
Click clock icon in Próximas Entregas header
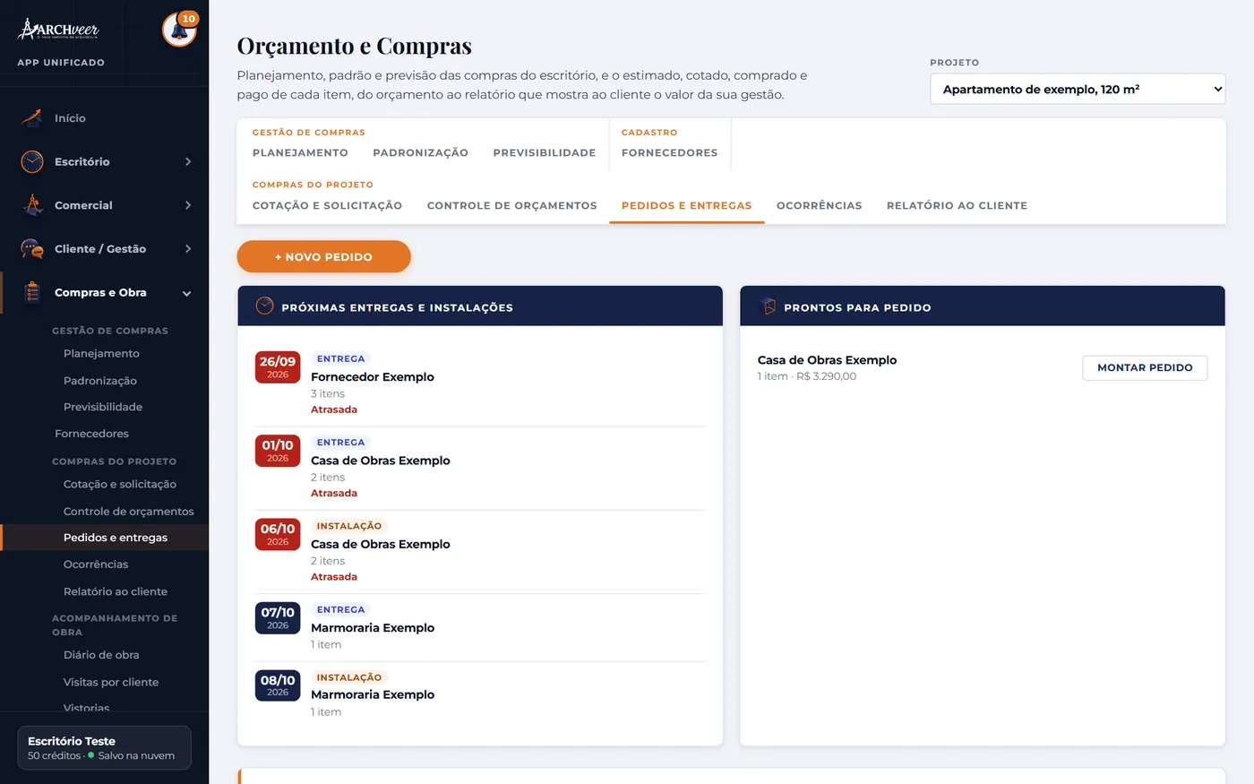264,306
